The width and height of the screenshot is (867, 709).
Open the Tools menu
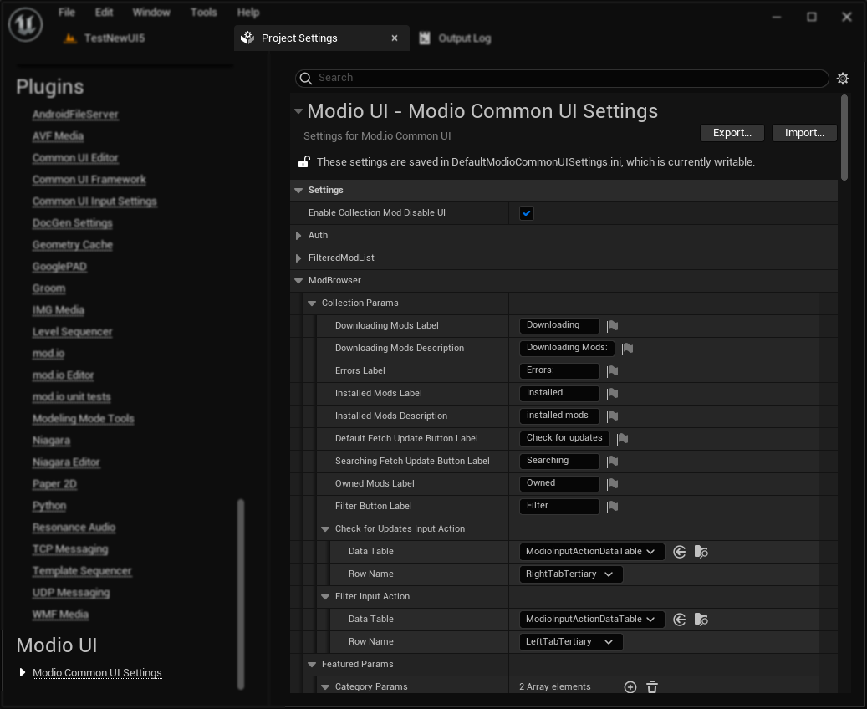click(203, 13)
